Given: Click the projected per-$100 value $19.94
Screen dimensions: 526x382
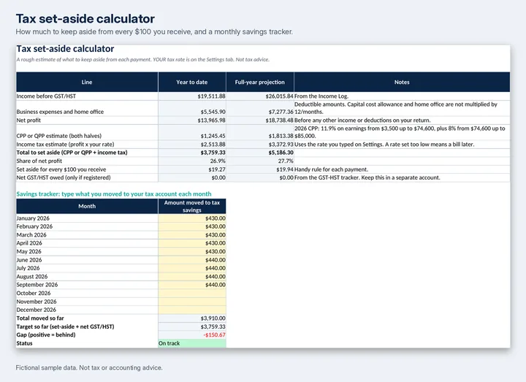Looking at the screenshot, I should [285, 169].
